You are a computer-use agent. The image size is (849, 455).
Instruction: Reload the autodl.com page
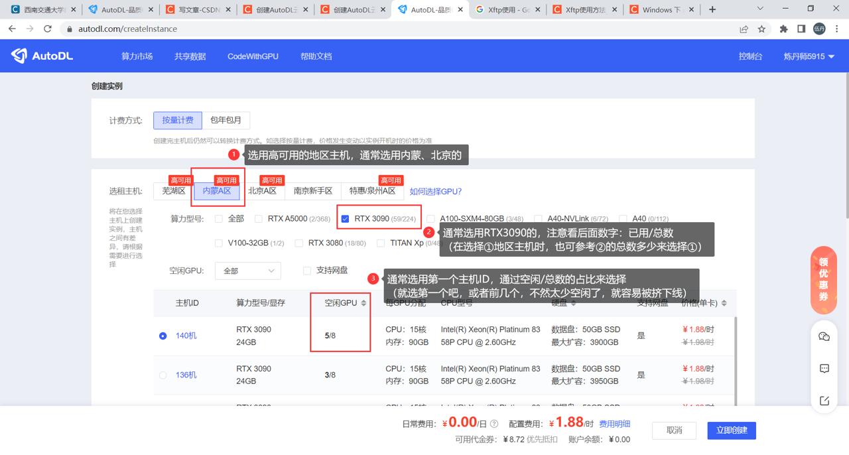[48, 29]
